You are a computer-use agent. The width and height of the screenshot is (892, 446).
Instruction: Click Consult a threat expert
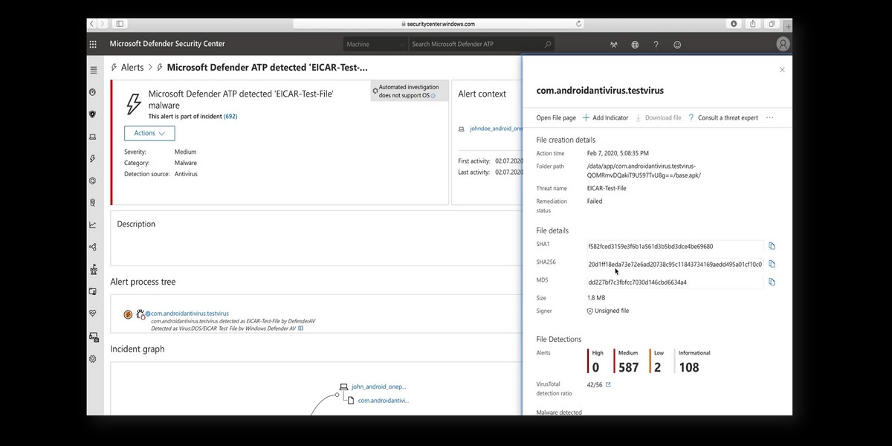click(x=723, y=117)
